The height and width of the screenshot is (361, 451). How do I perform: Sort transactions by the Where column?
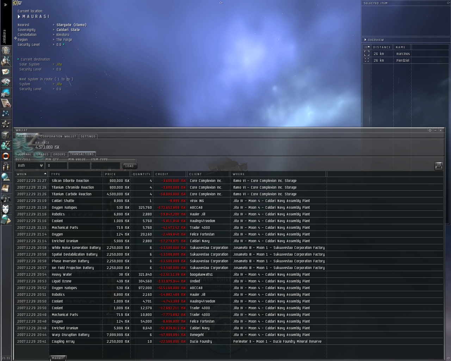[x=278, y=174]
